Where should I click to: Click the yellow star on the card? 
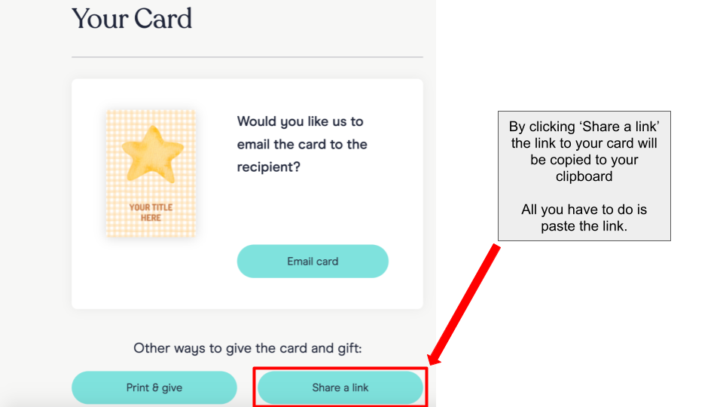coord(152,154)
